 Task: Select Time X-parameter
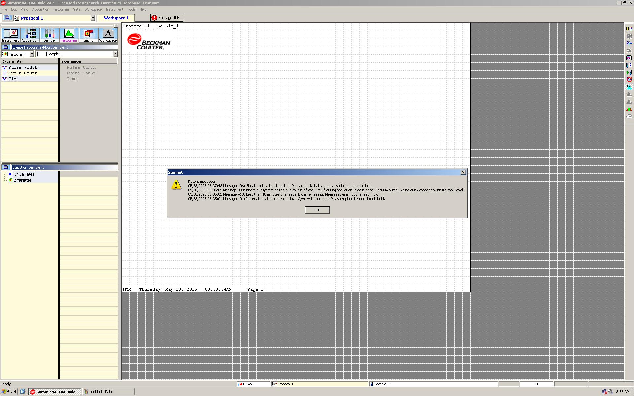(30, 79)
